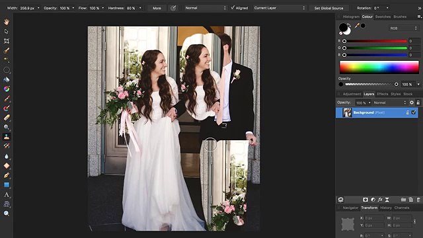Viewport: 423px width, 238px height.
Task: Add a new pixel layer icon
Action: (x=411, y=200)
